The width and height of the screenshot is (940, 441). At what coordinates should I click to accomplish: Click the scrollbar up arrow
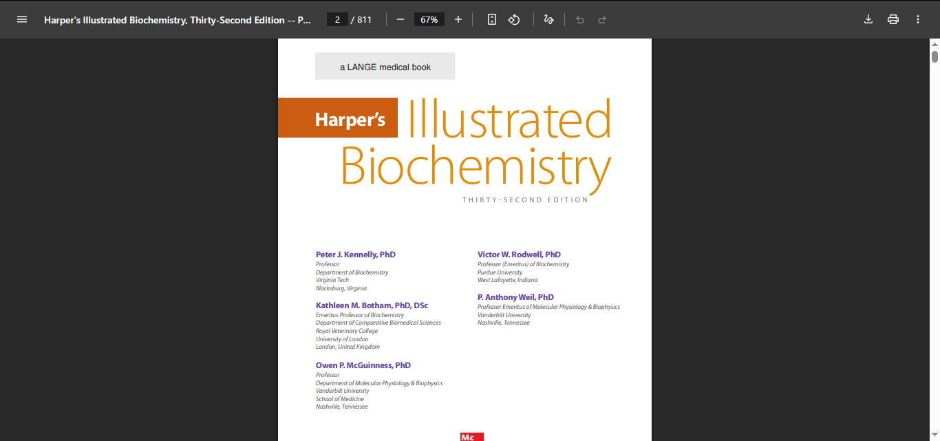[934, 45]
